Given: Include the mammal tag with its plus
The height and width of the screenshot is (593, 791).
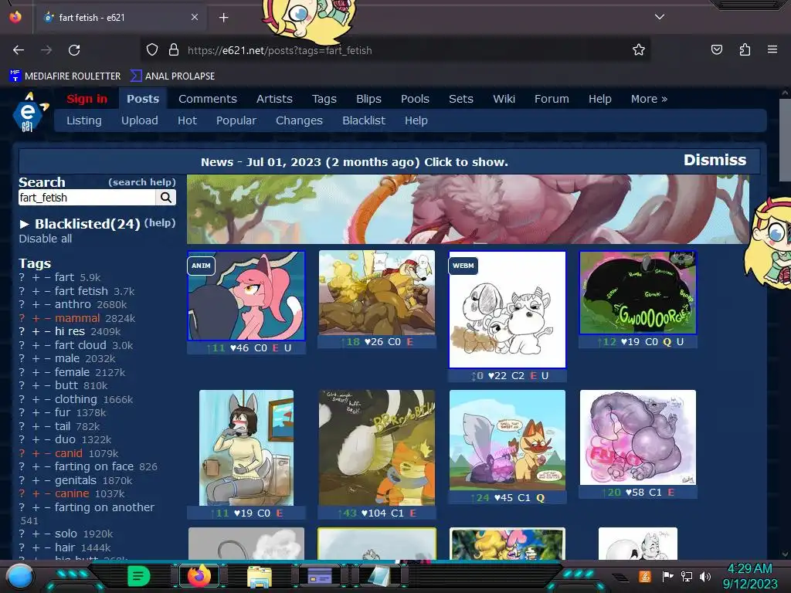Looking at the screenshot, I should 36,318.
